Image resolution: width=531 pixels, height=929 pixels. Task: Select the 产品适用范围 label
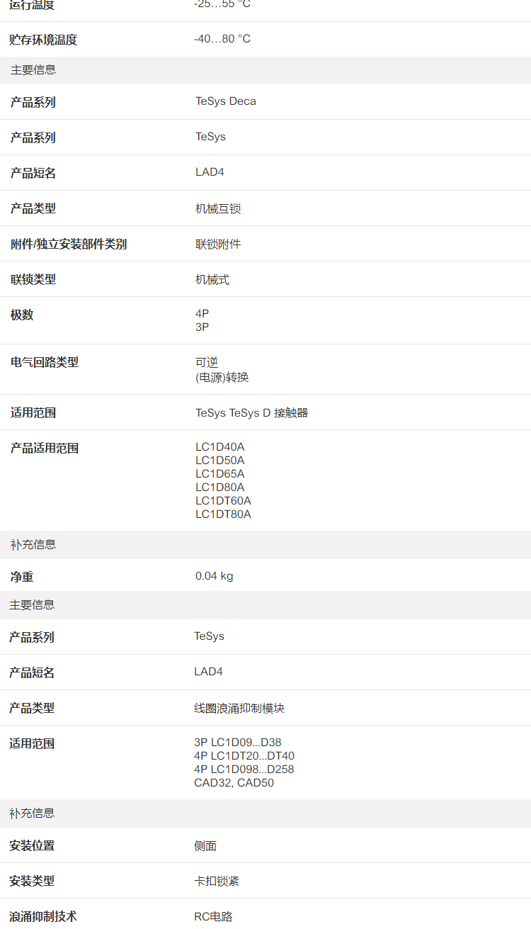click(x=44, y=448)
